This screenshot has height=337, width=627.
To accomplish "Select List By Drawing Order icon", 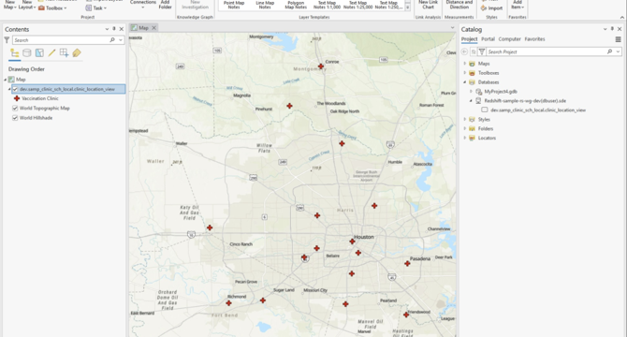I will coord(15,53).
